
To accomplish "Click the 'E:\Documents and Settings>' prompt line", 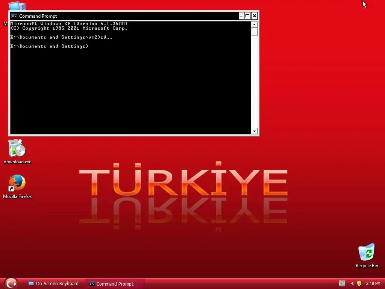I will point(49,46).
